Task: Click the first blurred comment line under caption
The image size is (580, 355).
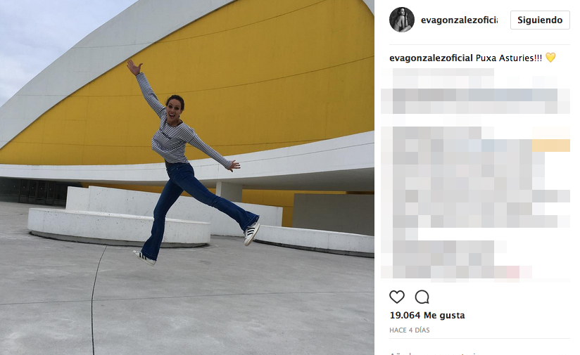Action: click(443, 72)
